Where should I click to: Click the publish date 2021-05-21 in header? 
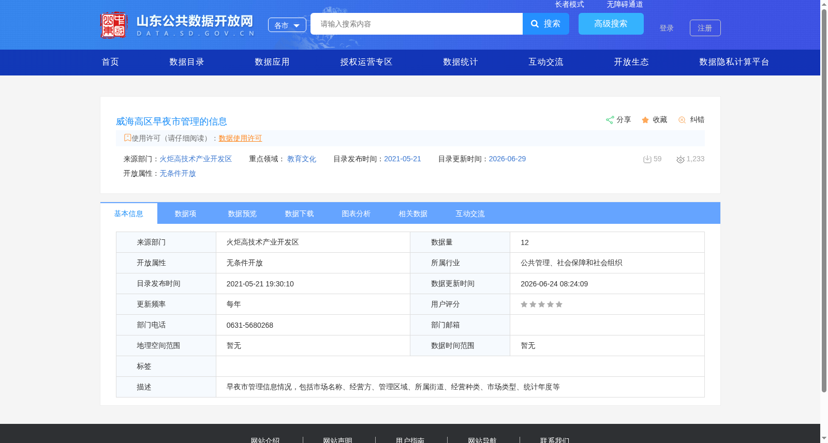tap(403, 159)
